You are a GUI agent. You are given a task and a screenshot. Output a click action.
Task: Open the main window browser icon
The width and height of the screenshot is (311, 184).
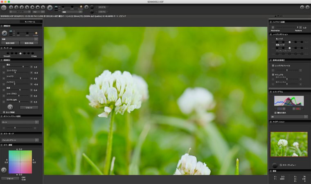tap(4, 8)
